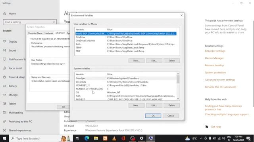Open File Explorer from the taskbar

coord(96,138)
